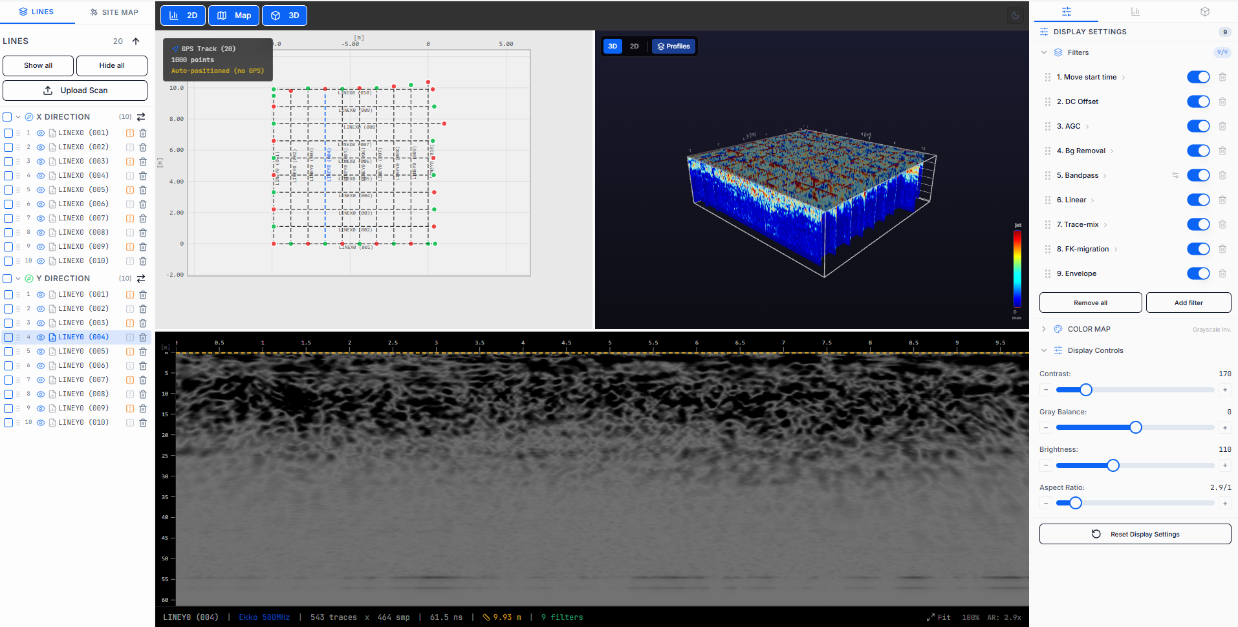Viewport: 1238px width, 627px height.
Task: Open the 3D cube panel tab icon
Action: [x=1205, y=12]
